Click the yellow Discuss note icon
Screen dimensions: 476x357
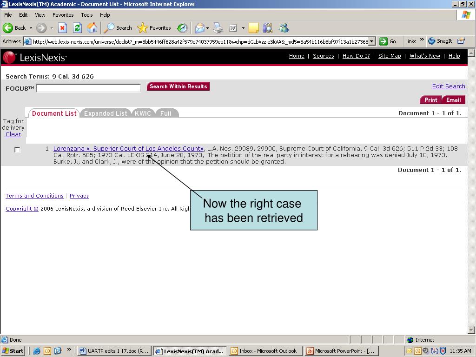coord(253,28)
